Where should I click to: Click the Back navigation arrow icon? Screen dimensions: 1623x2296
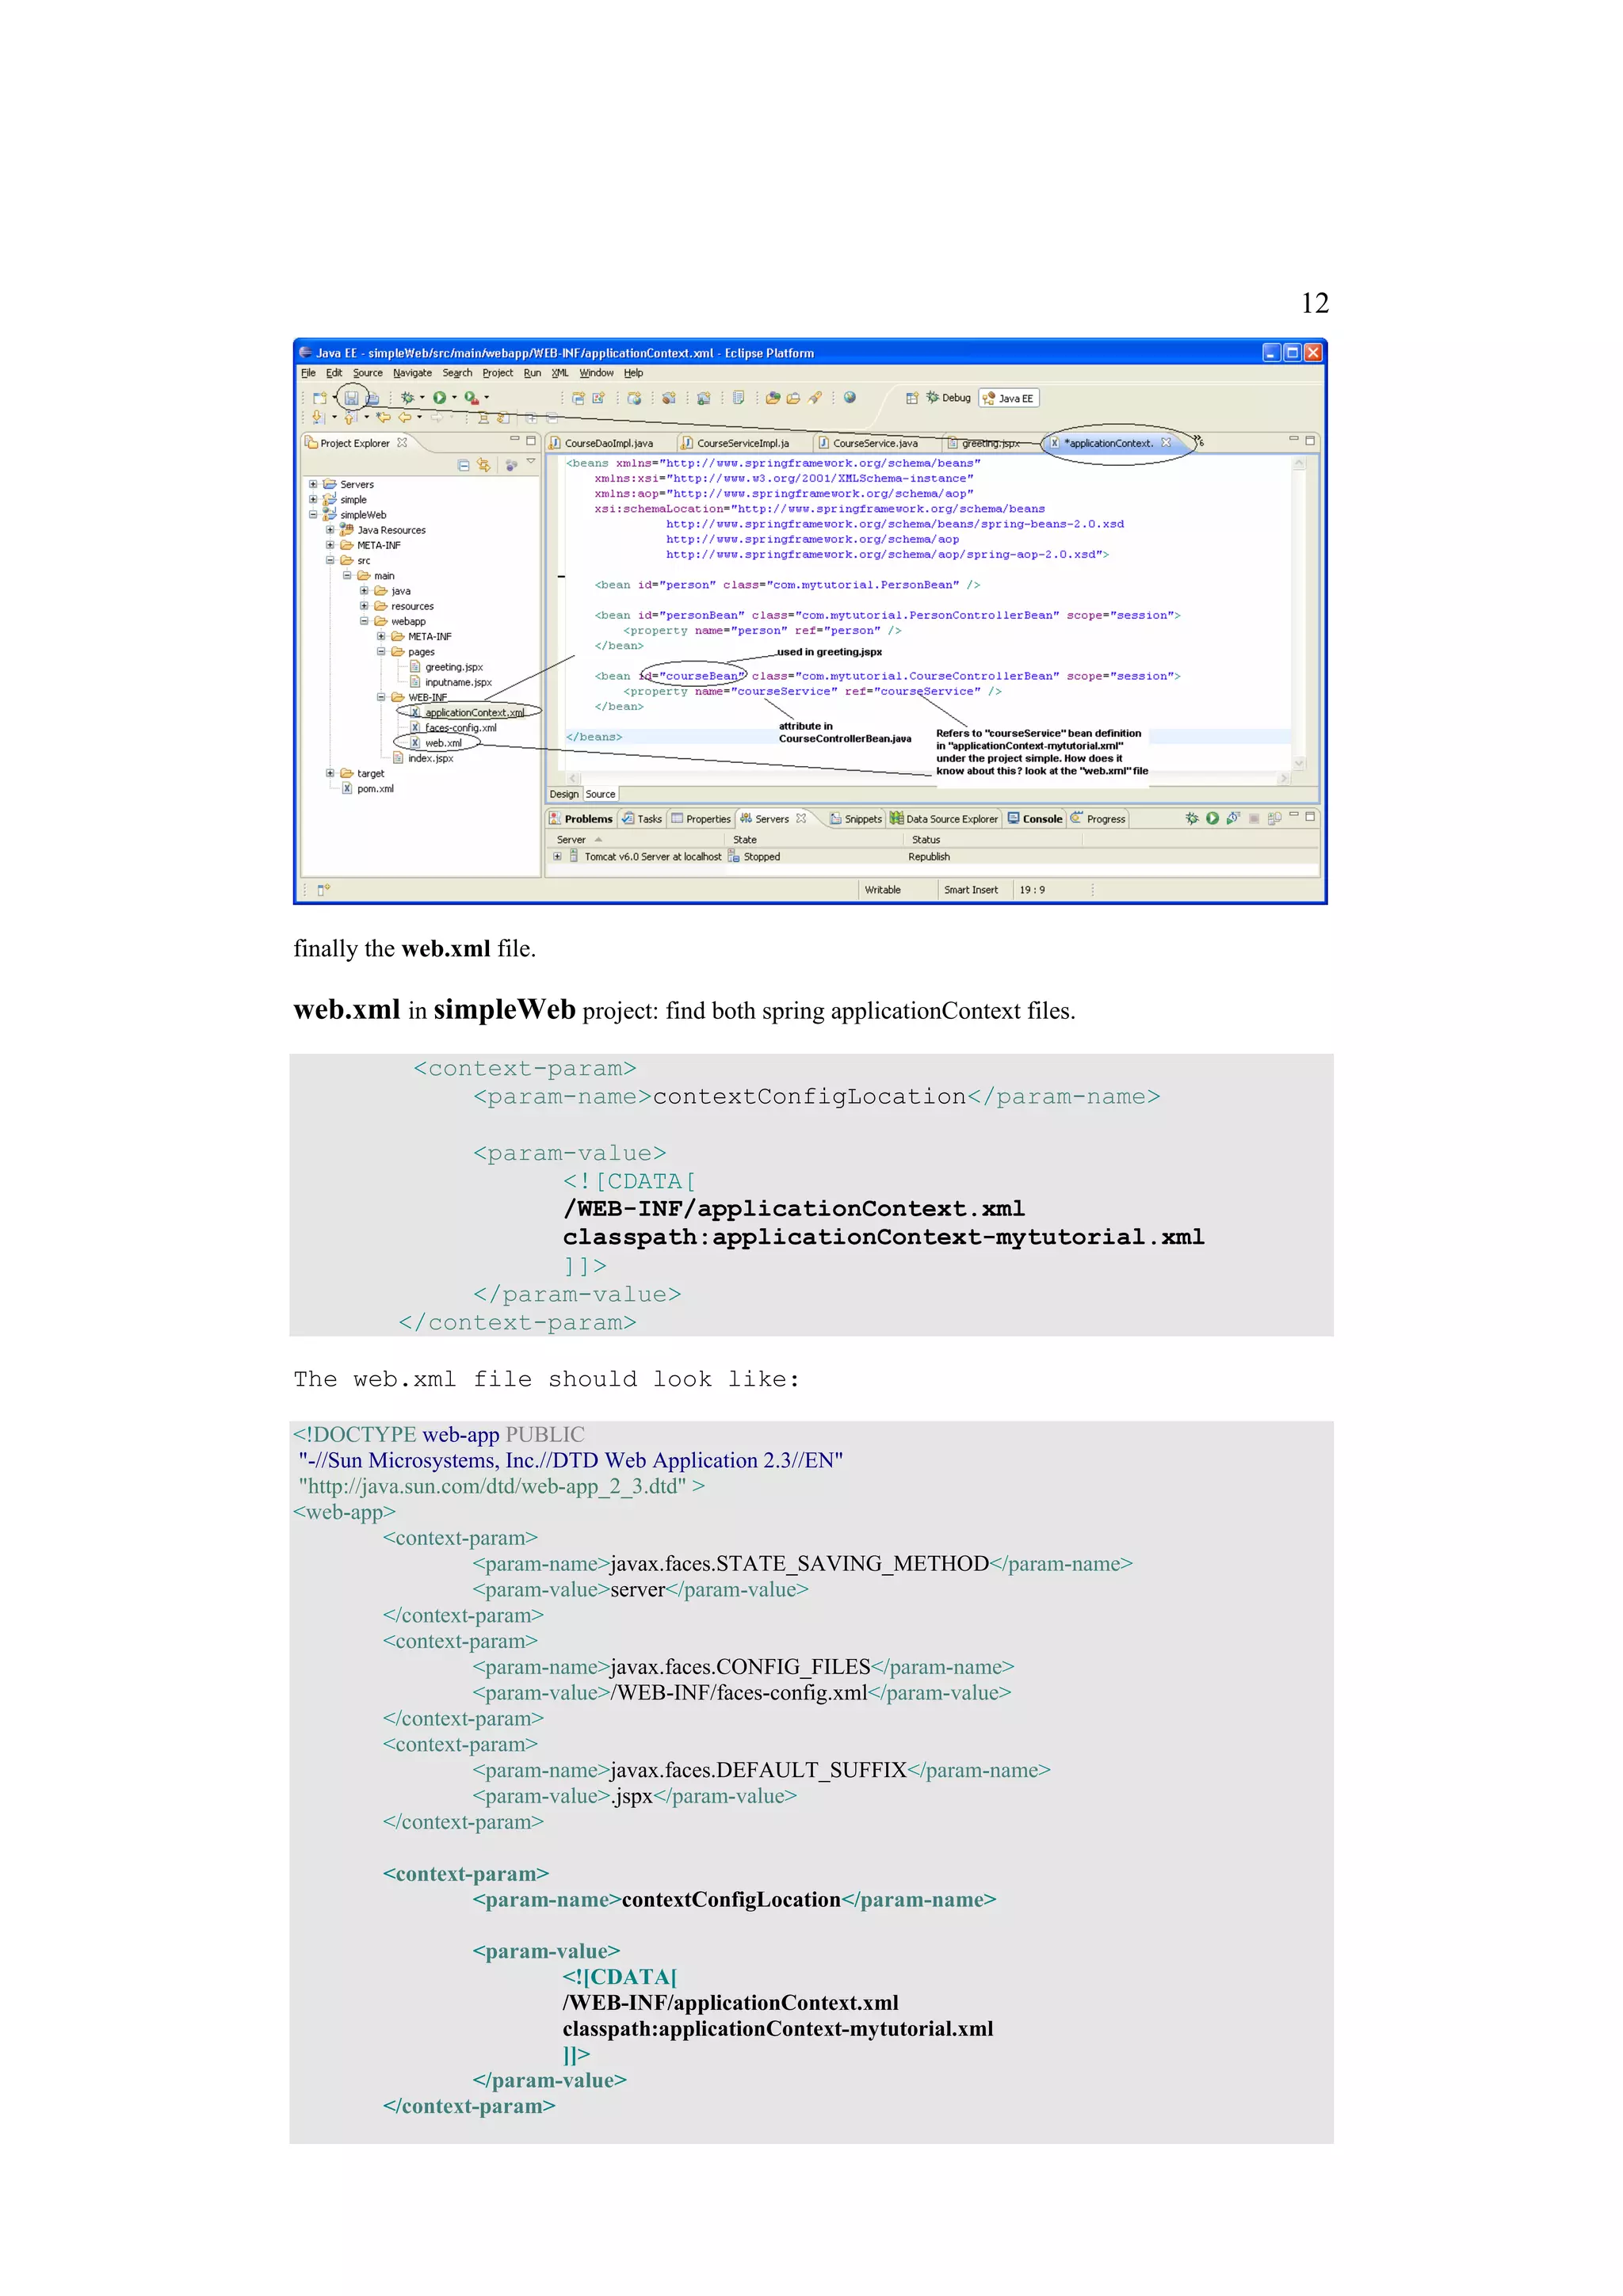pos(405,417)
